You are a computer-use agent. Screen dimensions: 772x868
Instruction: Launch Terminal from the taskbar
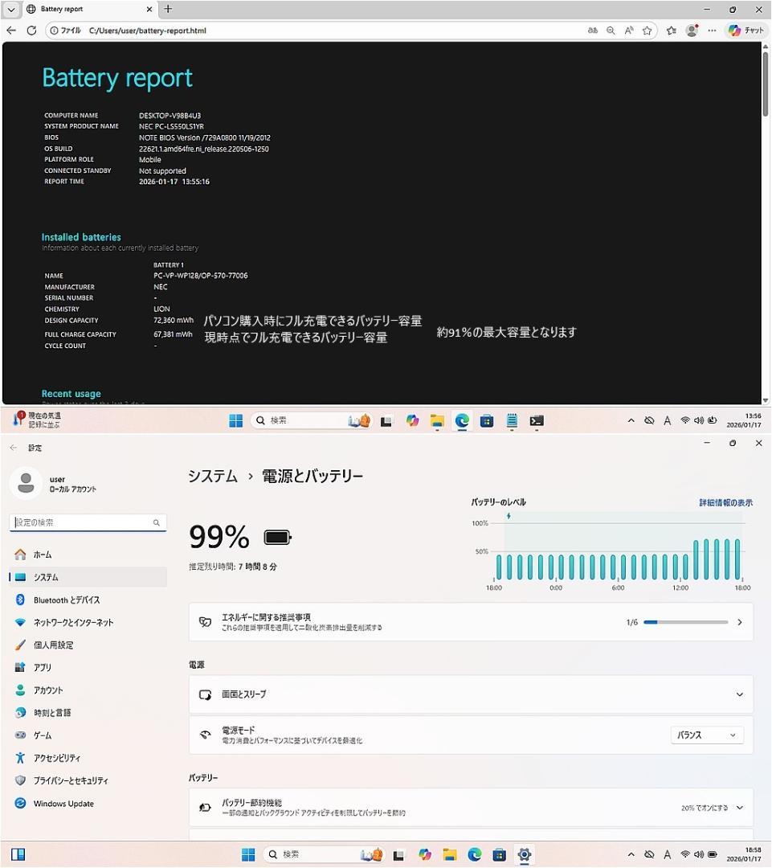coord(537,420)
